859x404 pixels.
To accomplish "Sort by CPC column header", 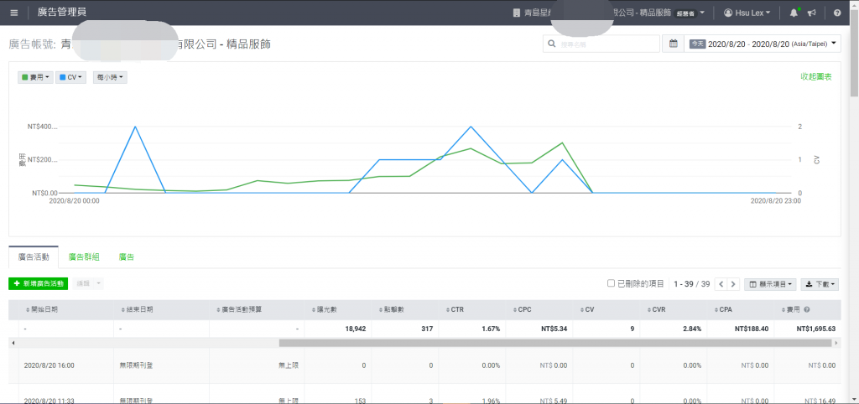I will click(522, 310).
